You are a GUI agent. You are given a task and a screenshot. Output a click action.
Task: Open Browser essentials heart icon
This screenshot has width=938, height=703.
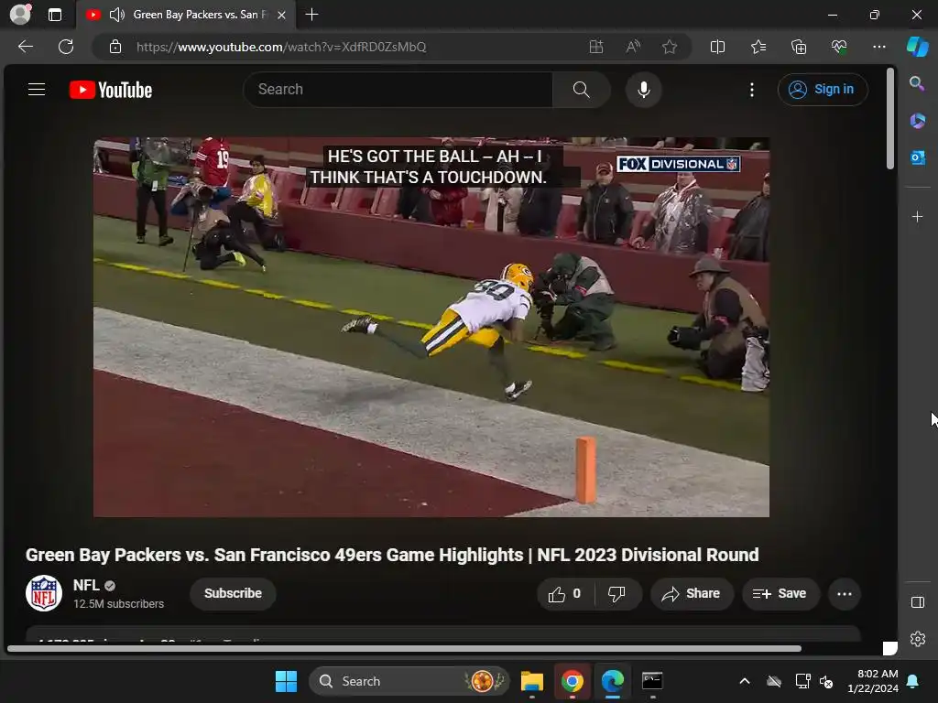coord(839,47)
